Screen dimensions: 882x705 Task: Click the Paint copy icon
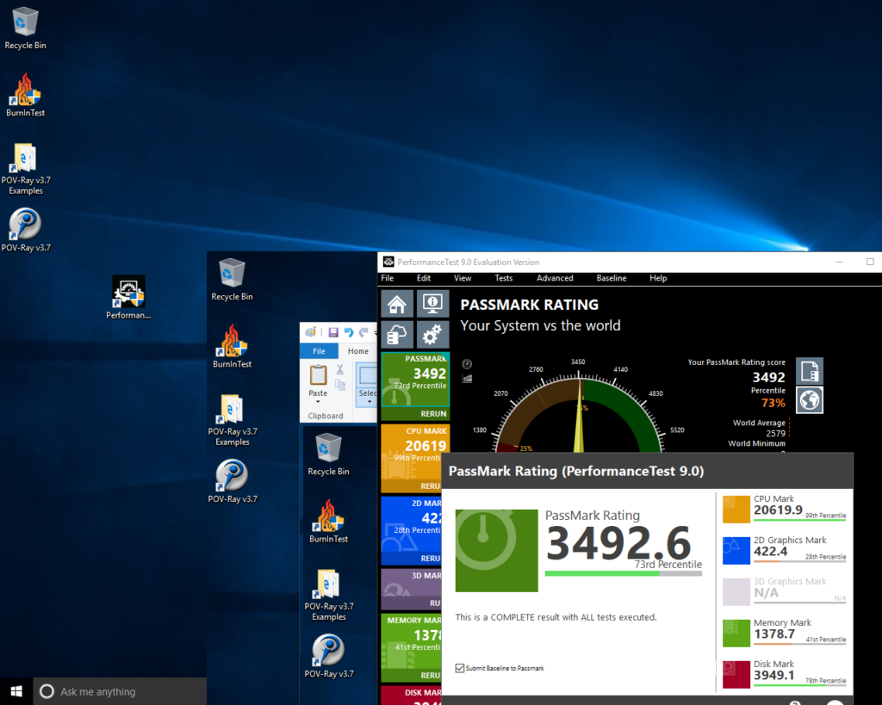pos(339,385)
